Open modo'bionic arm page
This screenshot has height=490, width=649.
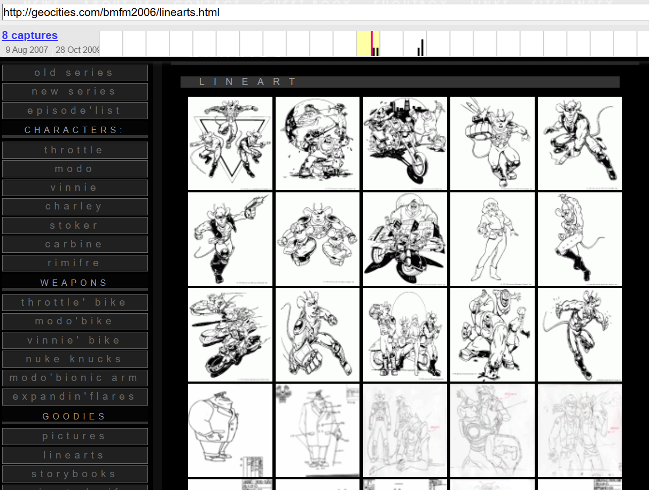[75, 378]
